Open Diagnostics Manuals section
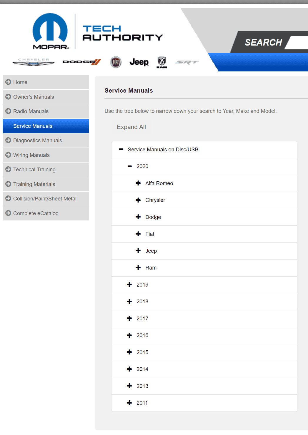This screenshot has height=435, width=308. (46, 140)
